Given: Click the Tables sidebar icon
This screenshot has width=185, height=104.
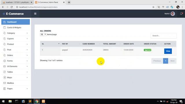Looking at the screenshot, I should [5, 72].
